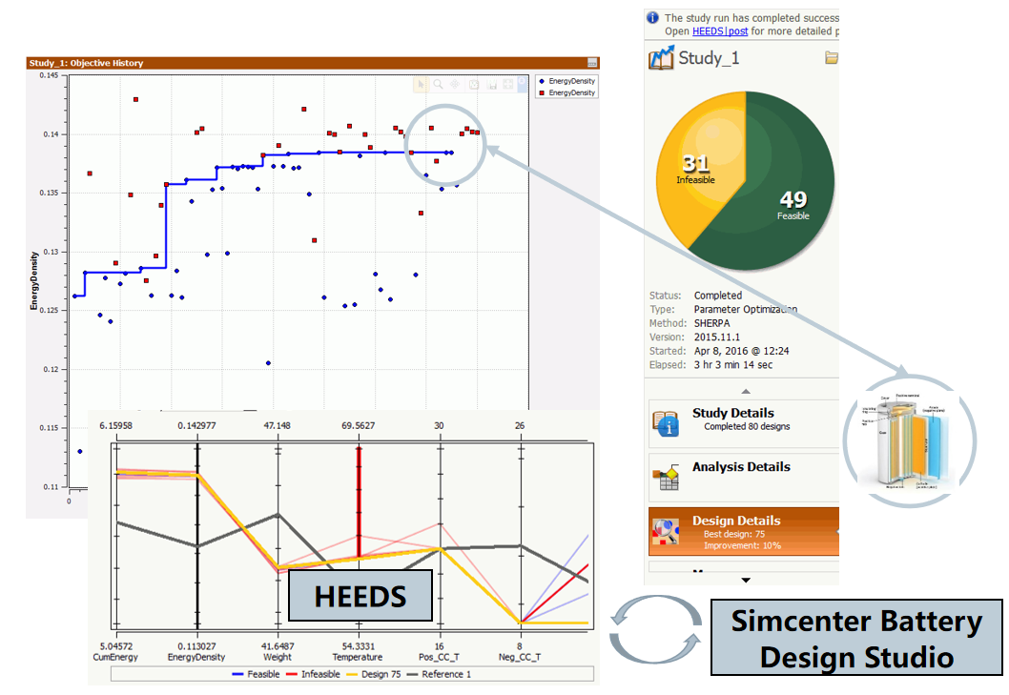Image resolution: width=1009 pixels, height=695 pixels.
Task: Click the Simcenter Battery Design Studio label
Action: 856,638
